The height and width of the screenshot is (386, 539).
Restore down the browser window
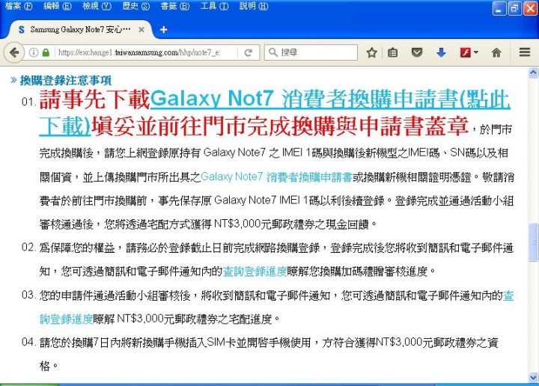(x=514, y=8)
